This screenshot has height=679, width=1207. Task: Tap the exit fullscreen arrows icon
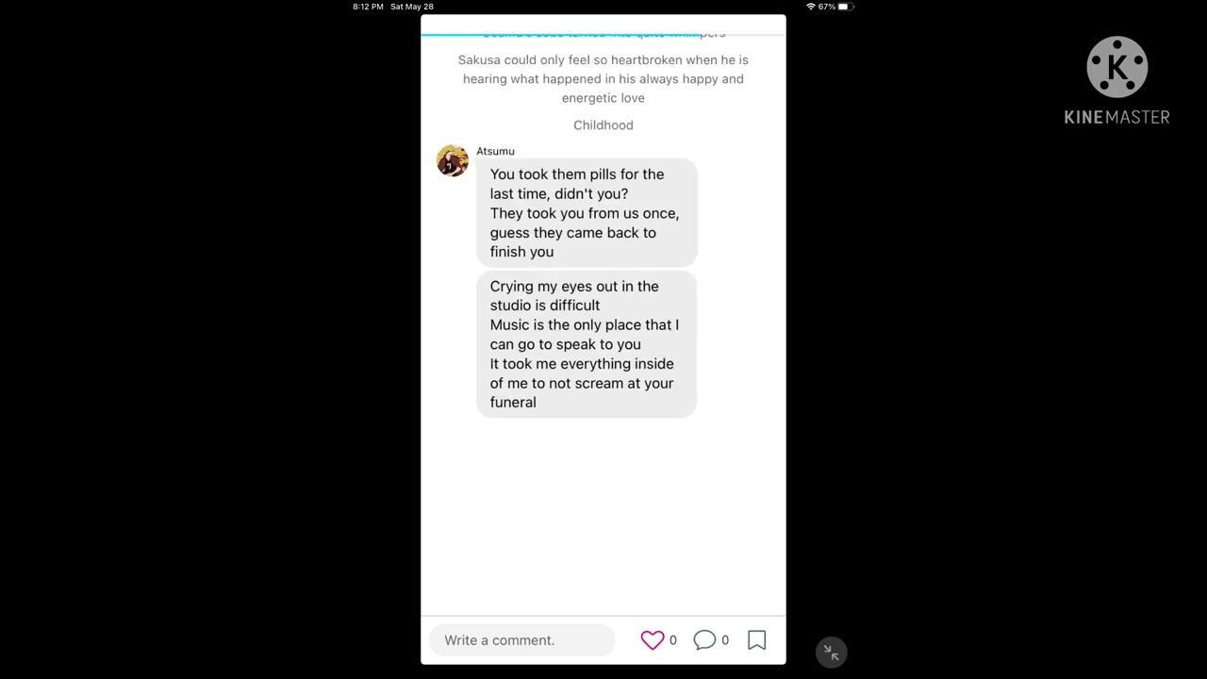[x=831, y=652]
